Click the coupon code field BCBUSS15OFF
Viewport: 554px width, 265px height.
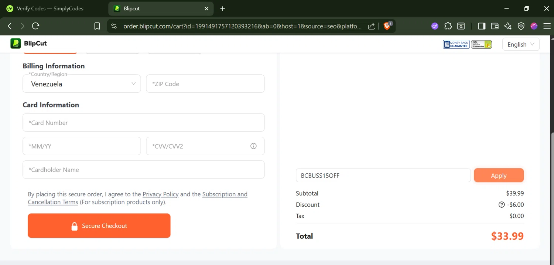pyautogui.click(x=383, y=176)
